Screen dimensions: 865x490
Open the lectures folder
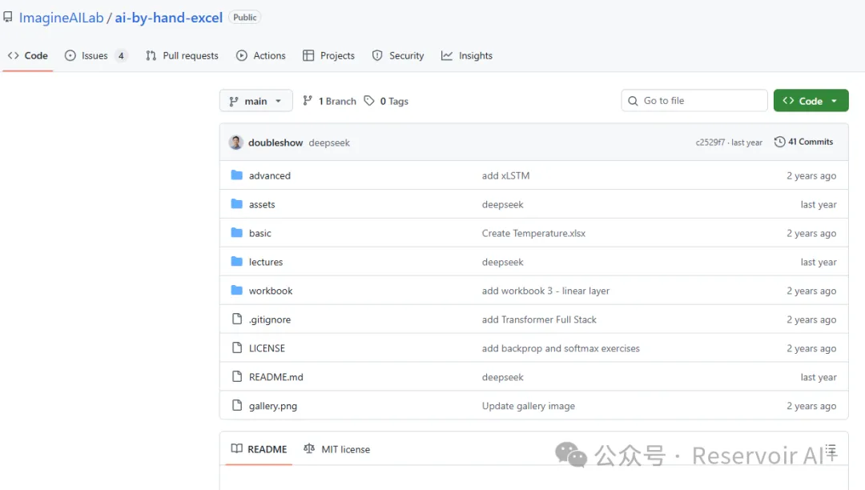pyautogui.click(x=265, y=262)
